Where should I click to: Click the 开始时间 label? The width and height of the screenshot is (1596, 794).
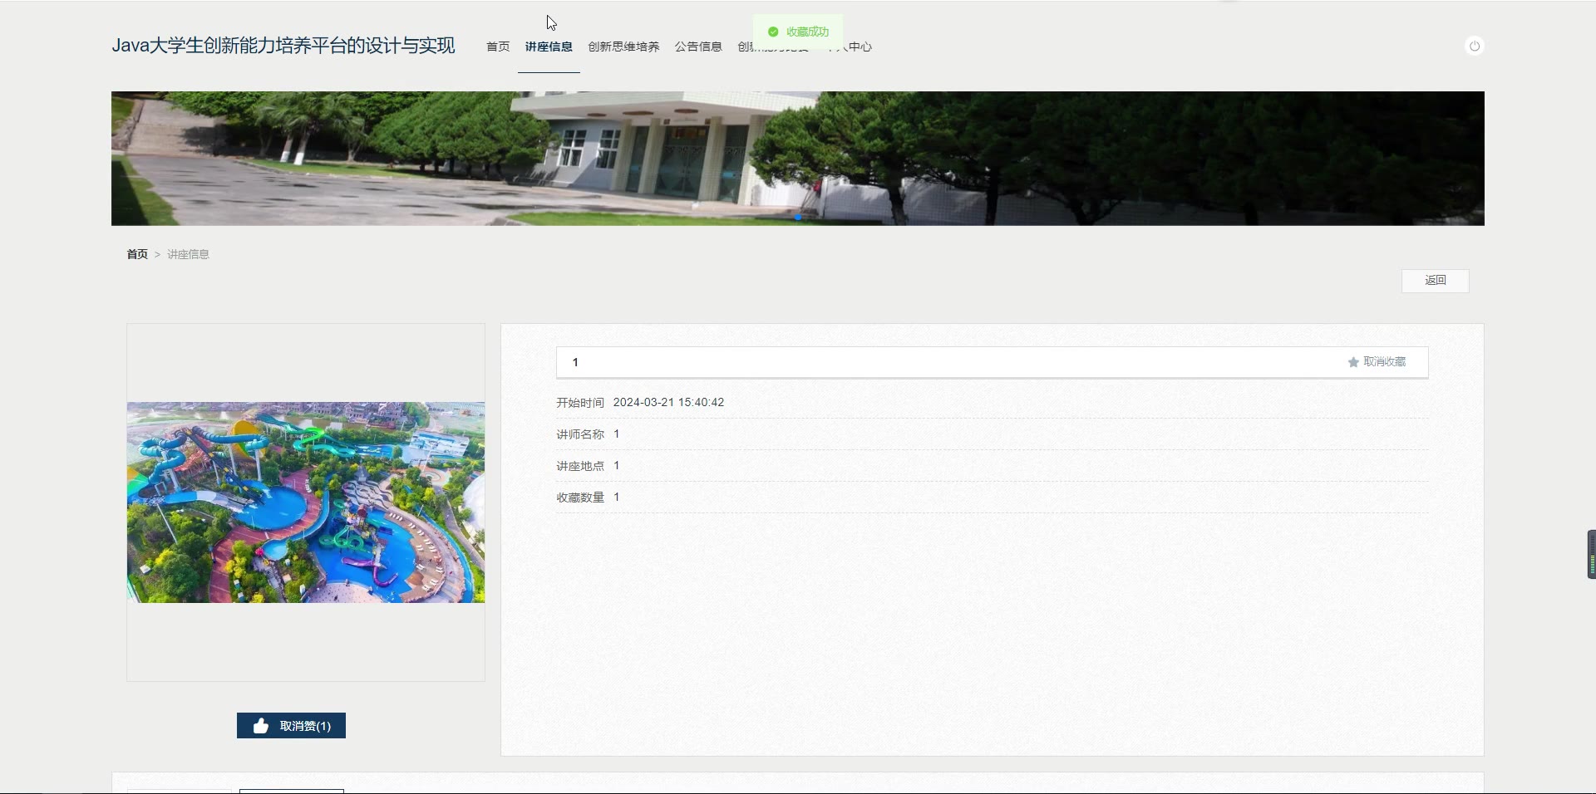coord(580,403)
